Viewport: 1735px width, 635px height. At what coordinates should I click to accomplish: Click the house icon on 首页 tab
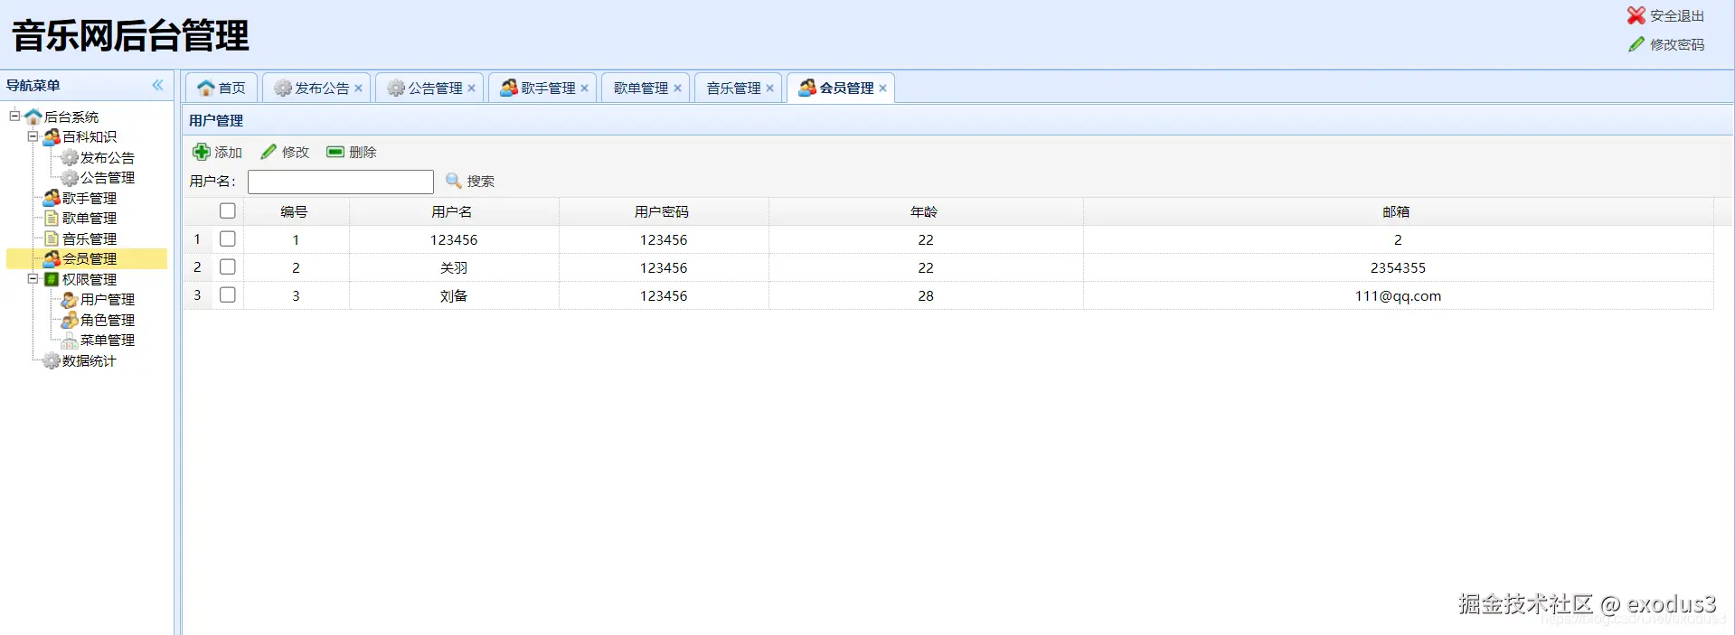click(x=206, y=88)
